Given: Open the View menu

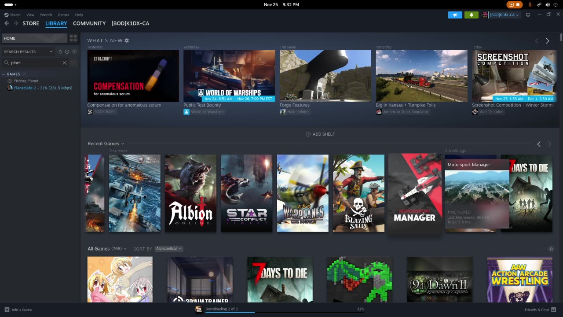Looking at the screenshot, I should 30,15.
